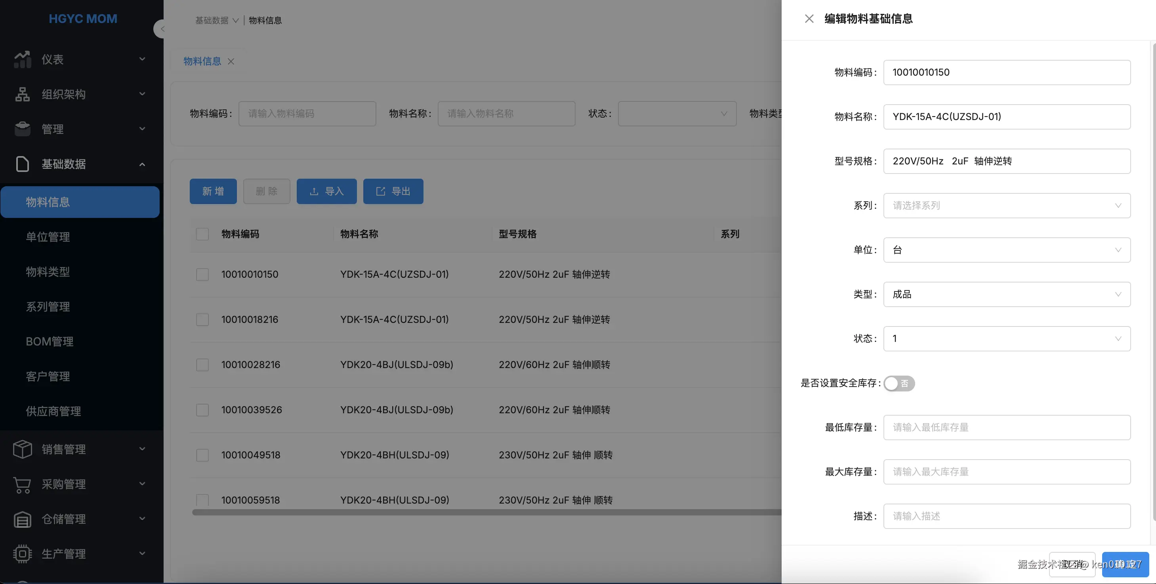Screen dimensions: 1156x584
Task: Click the 最低库存量 input field
Action: pos(1006,428)
